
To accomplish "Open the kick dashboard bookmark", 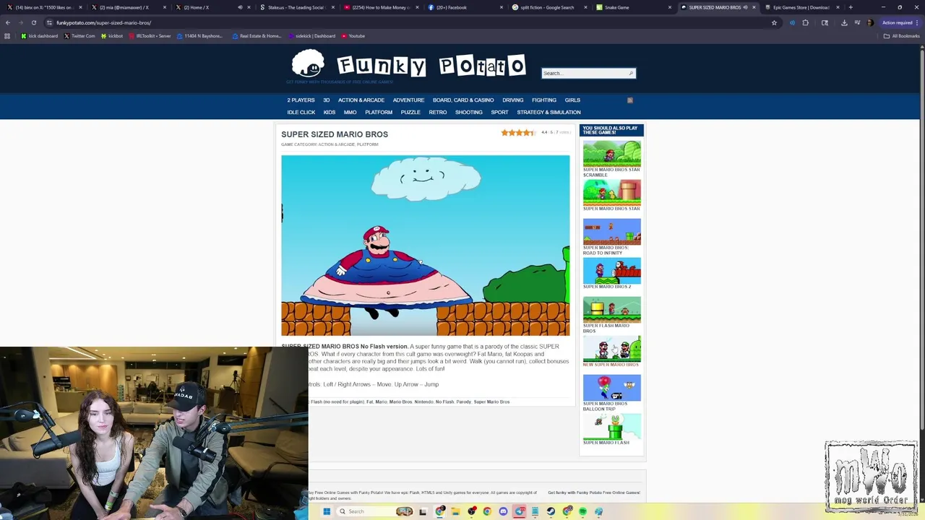I will click(40, 35).
